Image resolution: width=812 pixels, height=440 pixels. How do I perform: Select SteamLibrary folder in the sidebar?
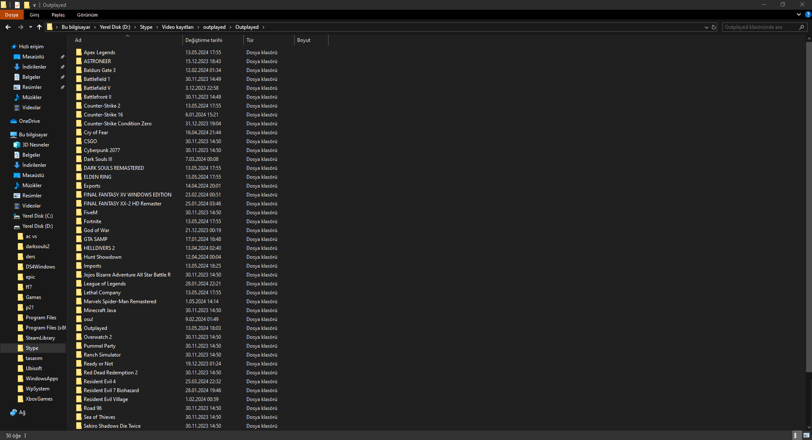[40, 338]
